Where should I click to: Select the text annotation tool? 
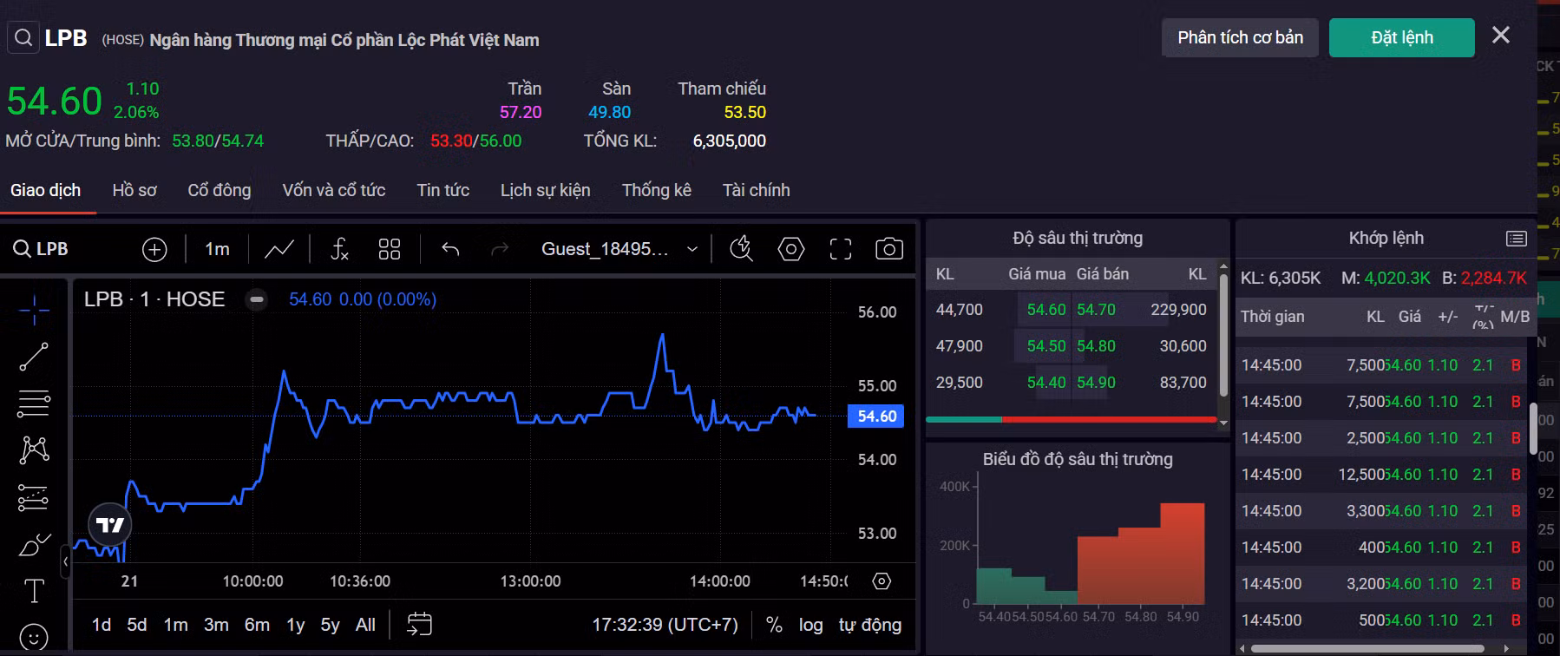tap(34, 591)
